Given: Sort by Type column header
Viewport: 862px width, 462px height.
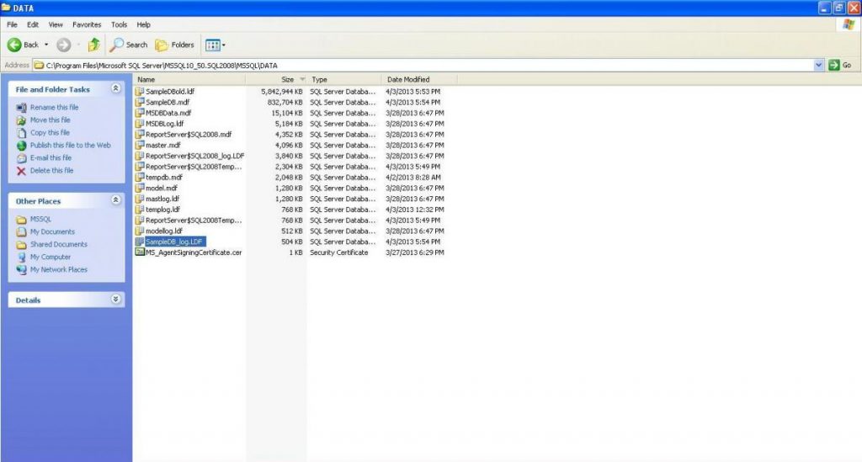Looking at the screenshot, I should [343, 80].
